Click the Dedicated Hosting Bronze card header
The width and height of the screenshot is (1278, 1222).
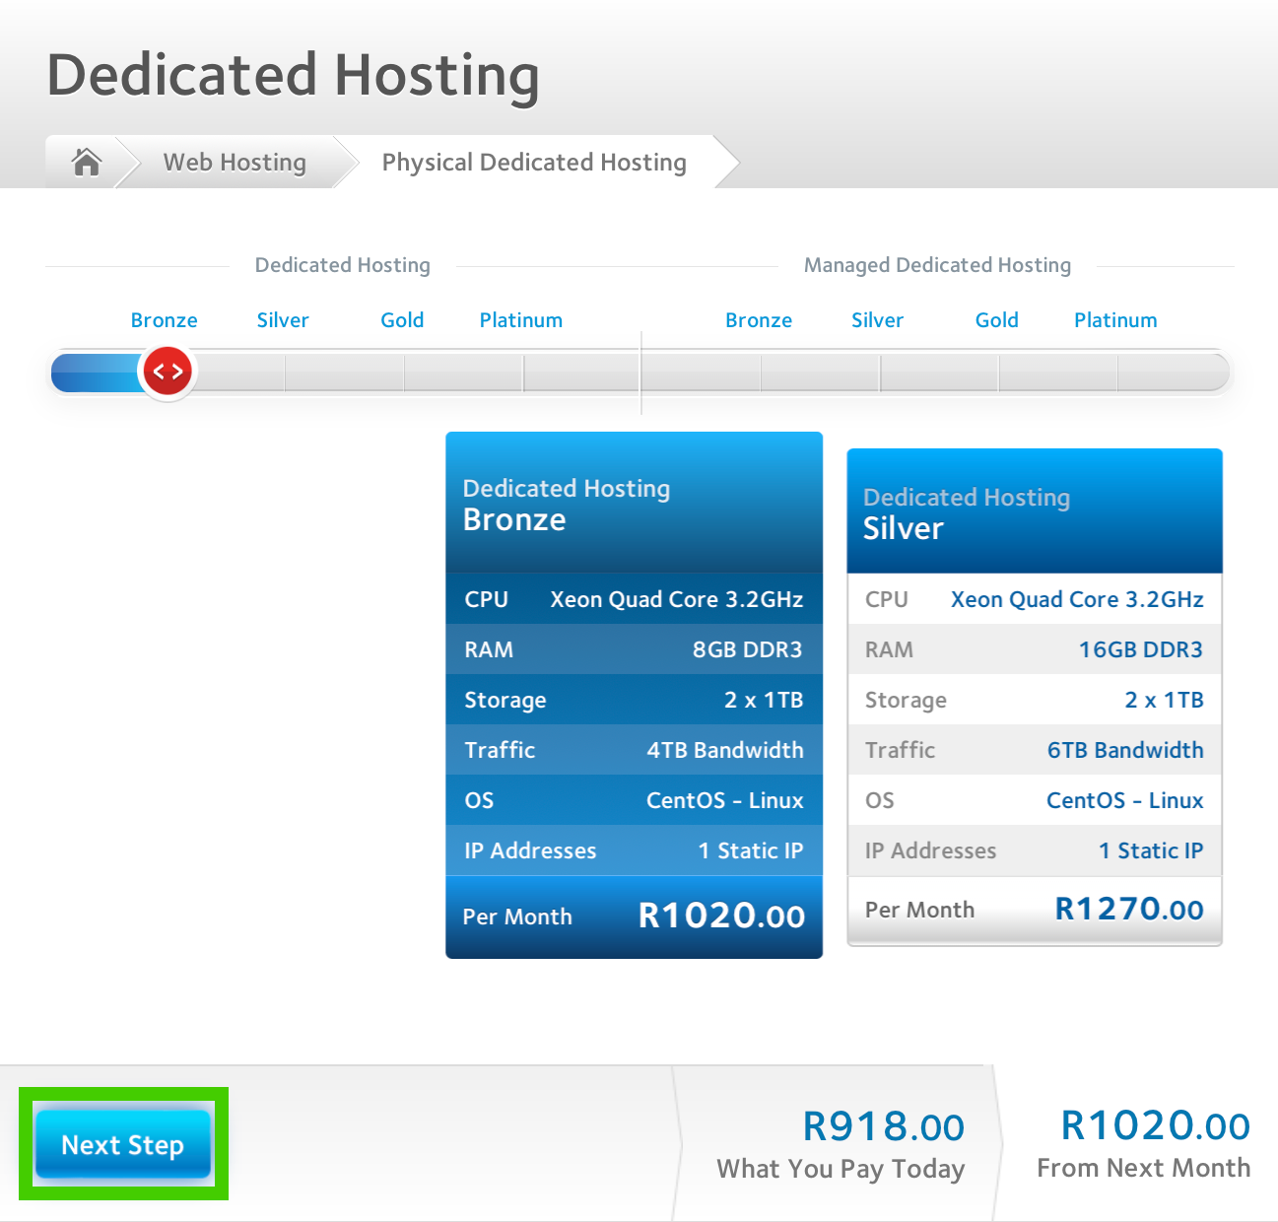(634, 504)
